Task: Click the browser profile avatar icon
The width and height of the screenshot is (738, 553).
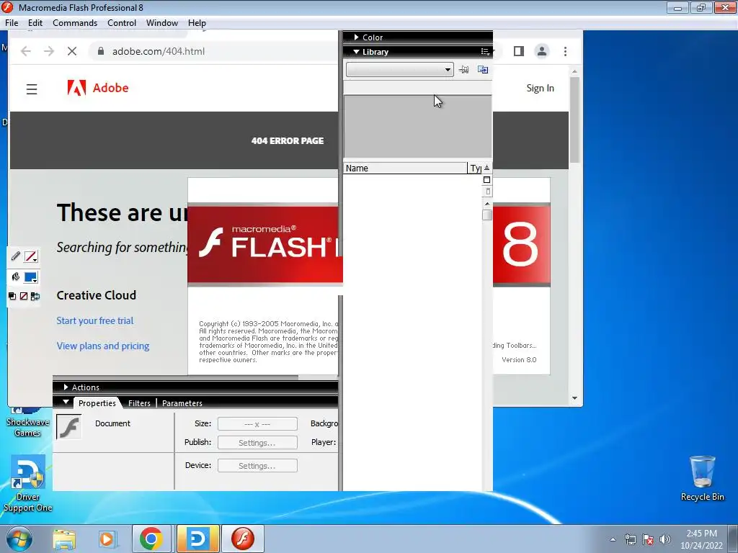Action: [542, 51]
